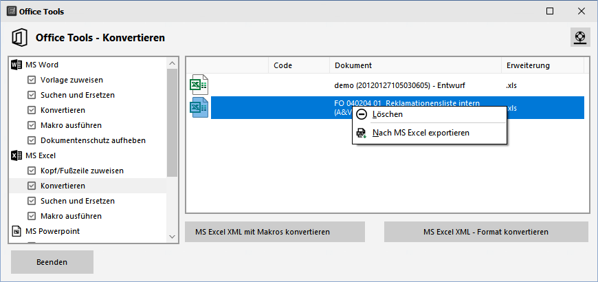The width and height of the screenshot is (598, 282).
Task: Toggle Makro ausführen checkbox under MS Excel
Action: coord(32,216)
